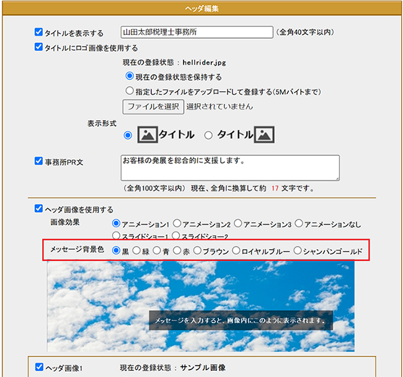Viewport: 403px width, 377px height.
Task: Choose image-left-of-title display format radio
Action: 128,135
